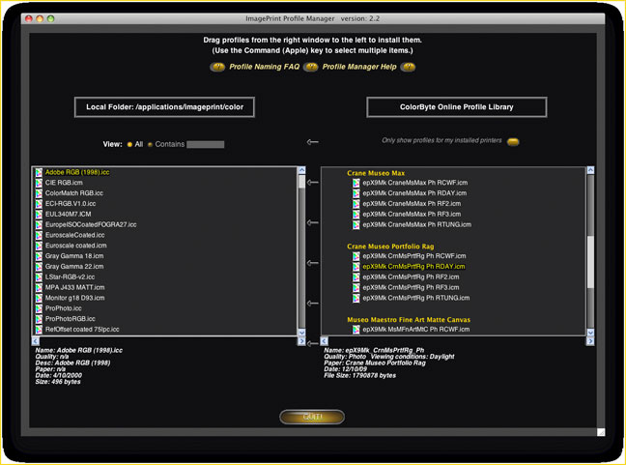Select epX9Mk MsMFnArtMtC Ph RCWF.icm
The width and height of the screenshot is (626, 465).
(416, 330)
